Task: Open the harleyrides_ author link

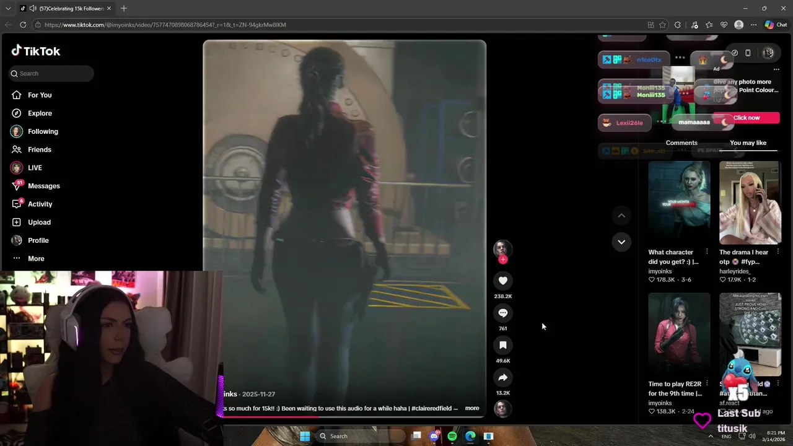Action: point(735,271)
